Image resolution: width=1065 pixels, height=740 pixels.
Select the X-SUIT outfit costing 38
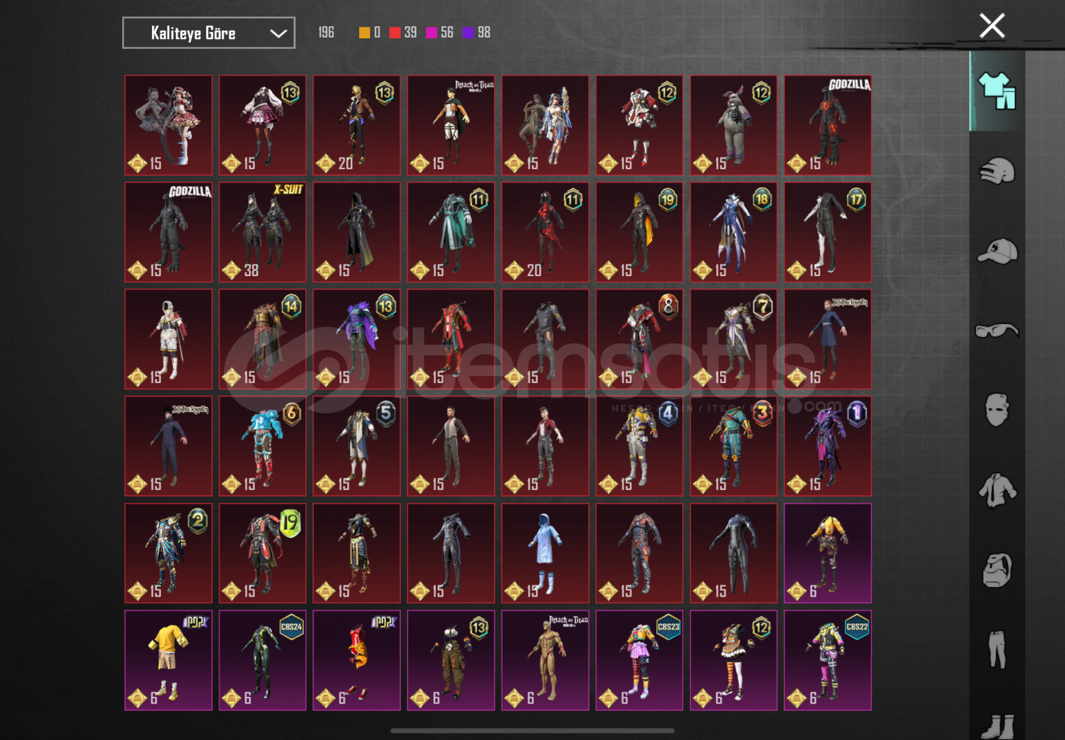tap(262, 232)
